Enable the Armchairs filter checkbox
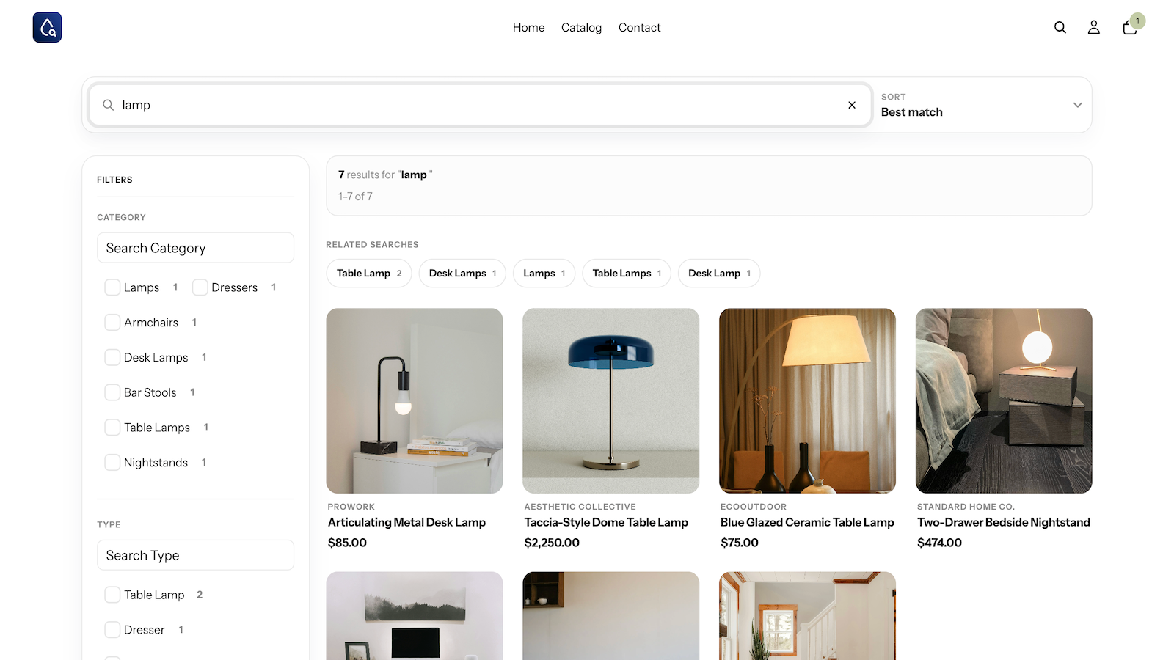The height and width of the screenshot is (660, 1174). (112, 323)
